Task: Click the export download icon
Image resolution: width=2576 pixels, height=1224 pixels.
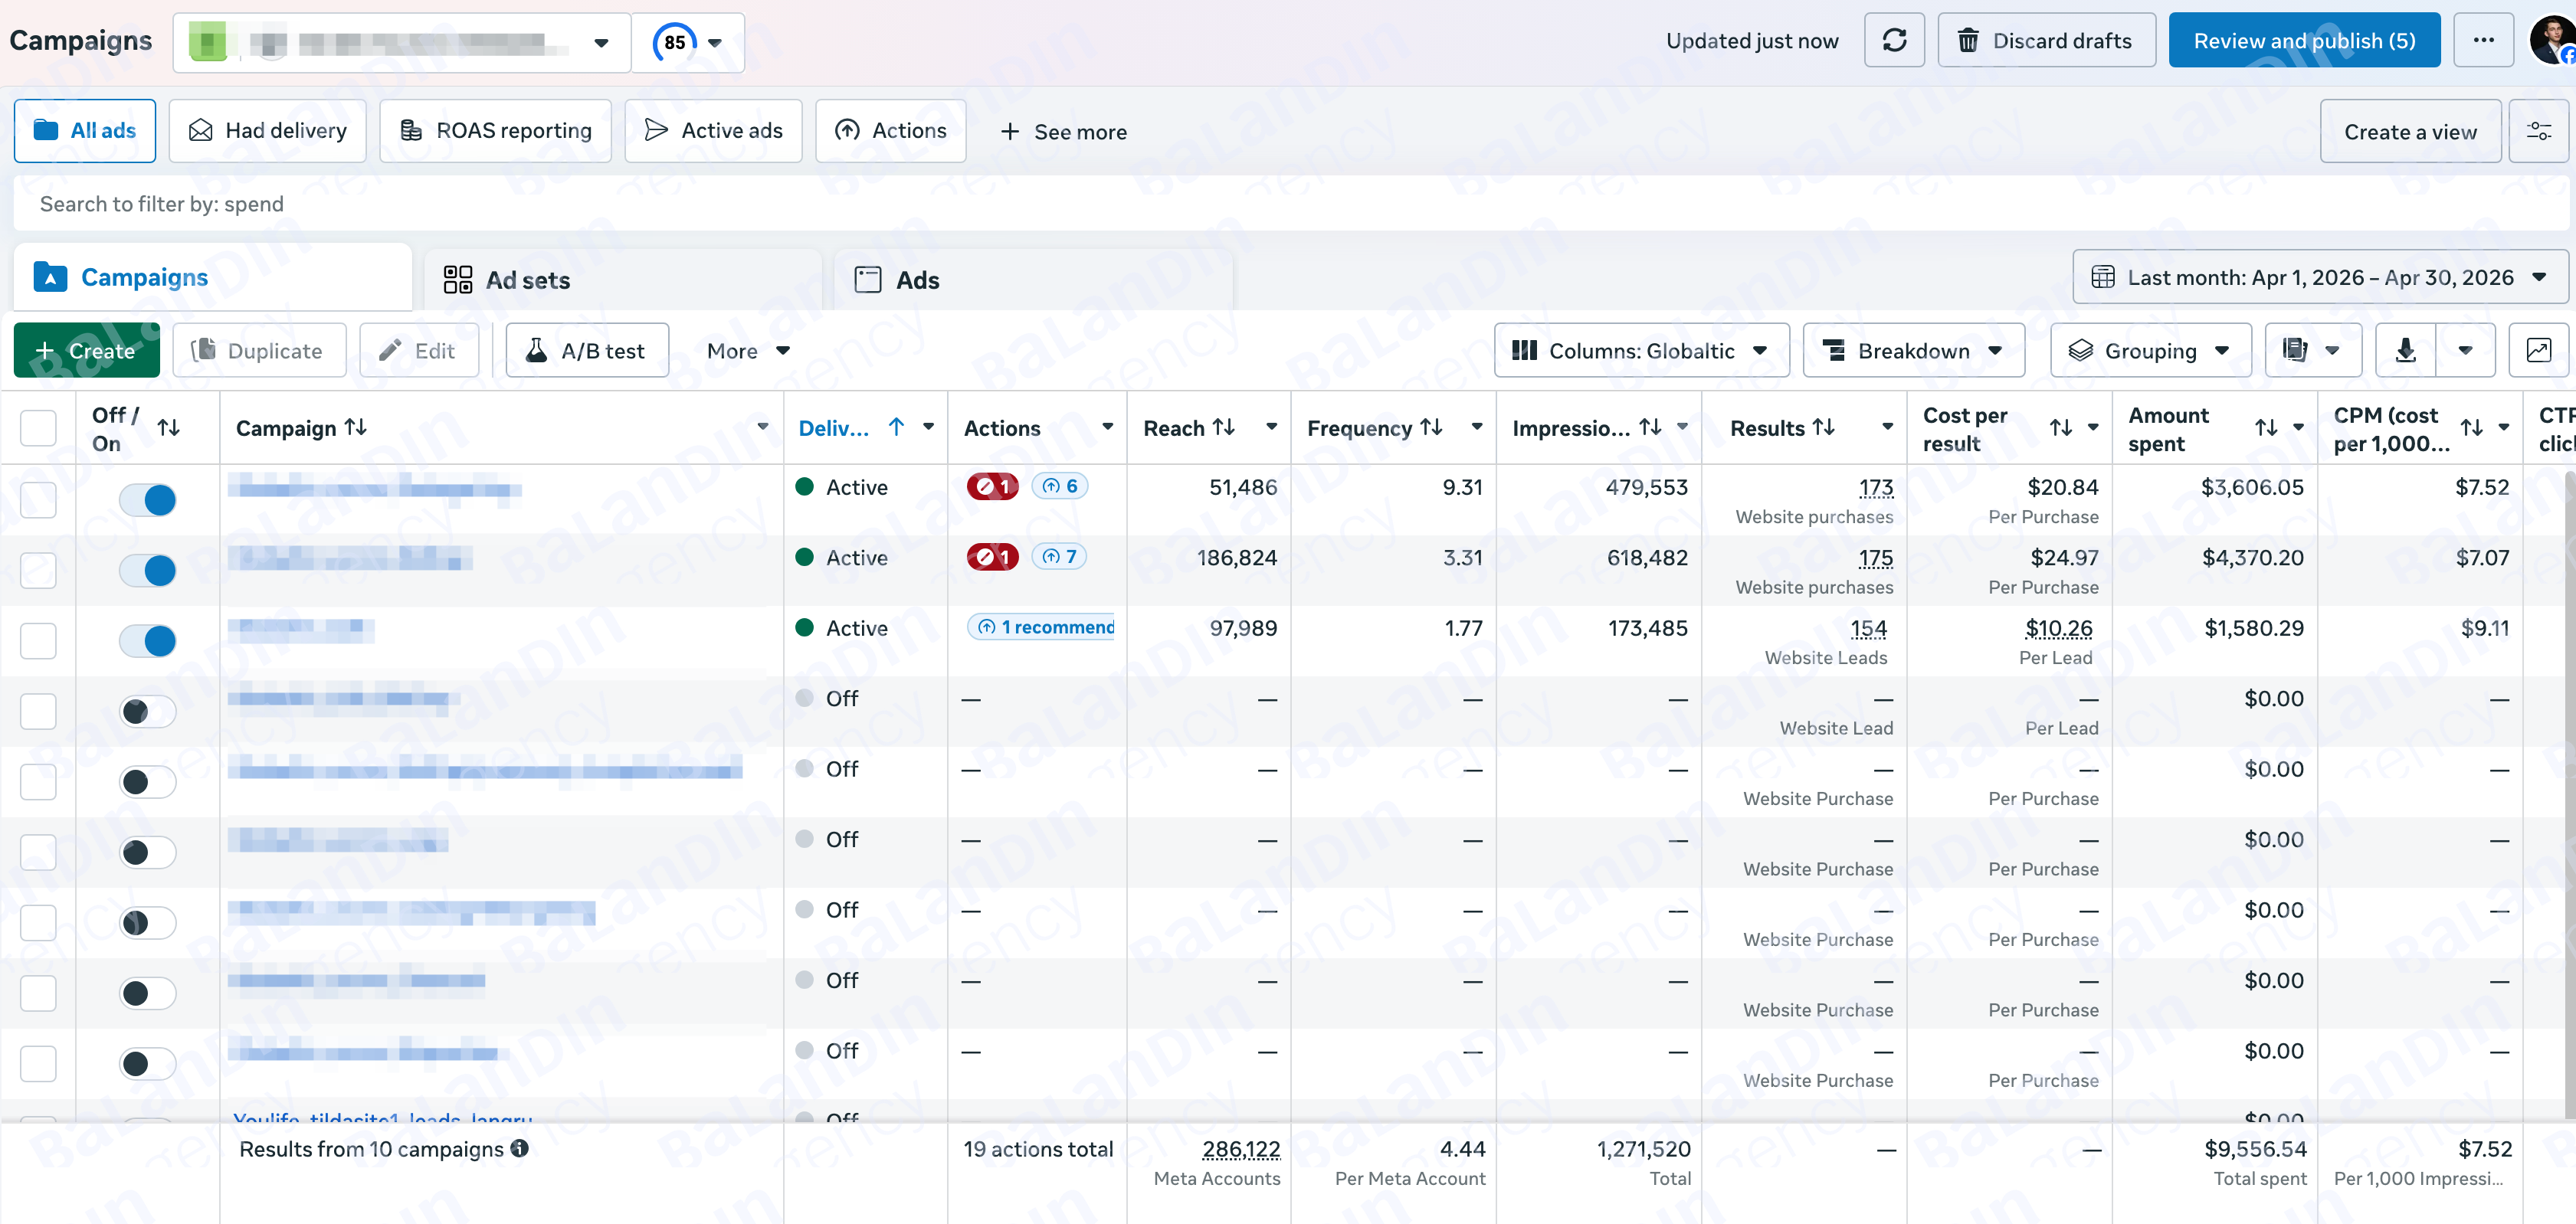Action: [2406, 350]
